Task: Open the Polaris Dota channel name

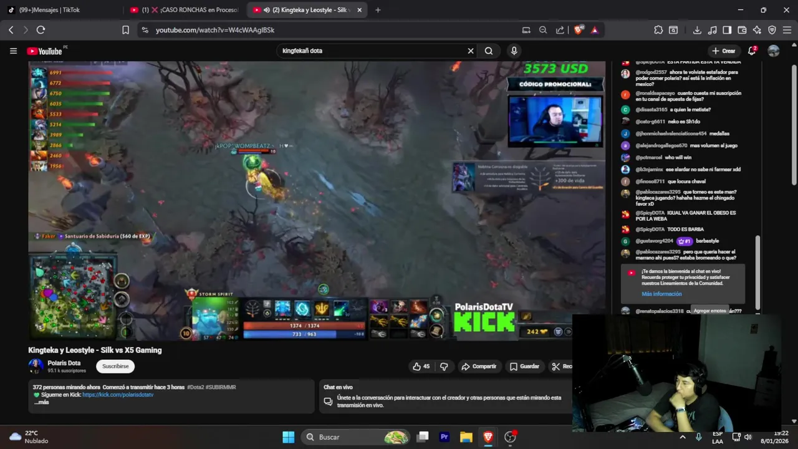Action: (64, 363)
